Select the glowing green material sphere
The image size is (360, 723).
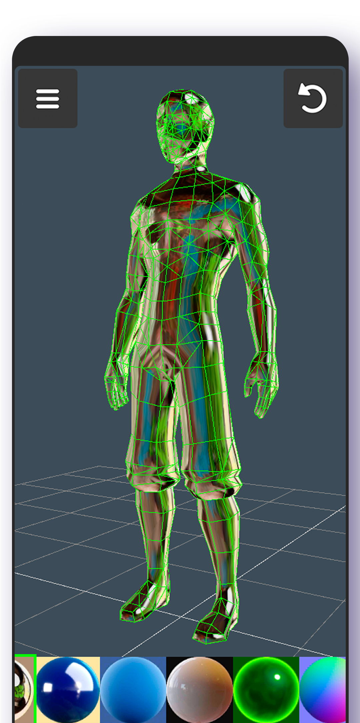266,689
